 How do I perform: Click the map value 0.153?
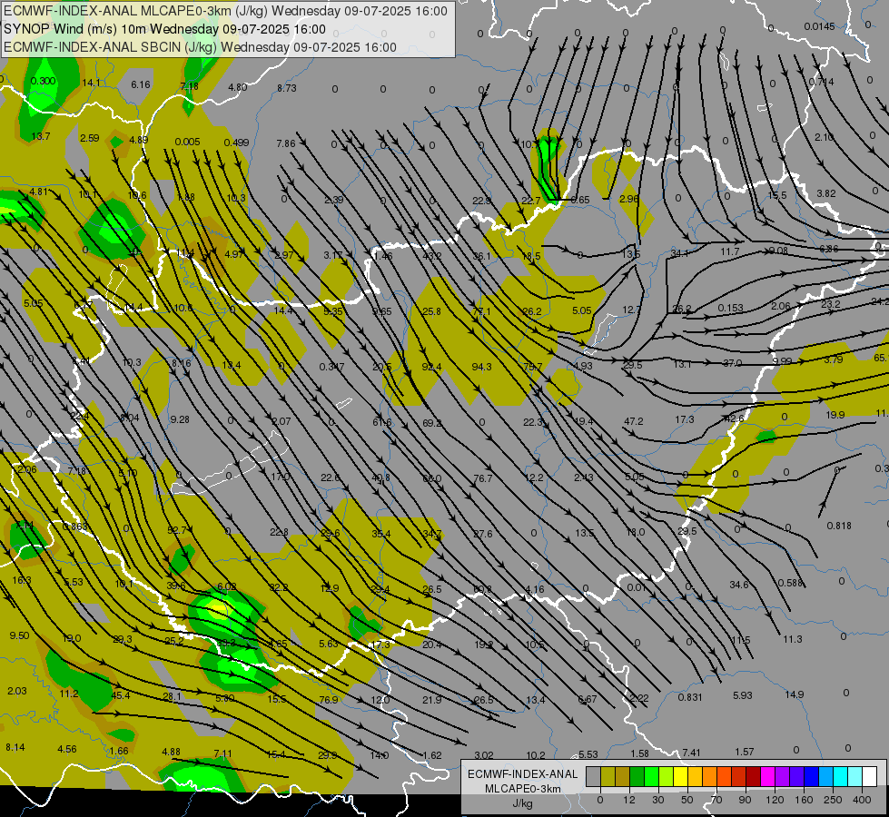(730, 308)
